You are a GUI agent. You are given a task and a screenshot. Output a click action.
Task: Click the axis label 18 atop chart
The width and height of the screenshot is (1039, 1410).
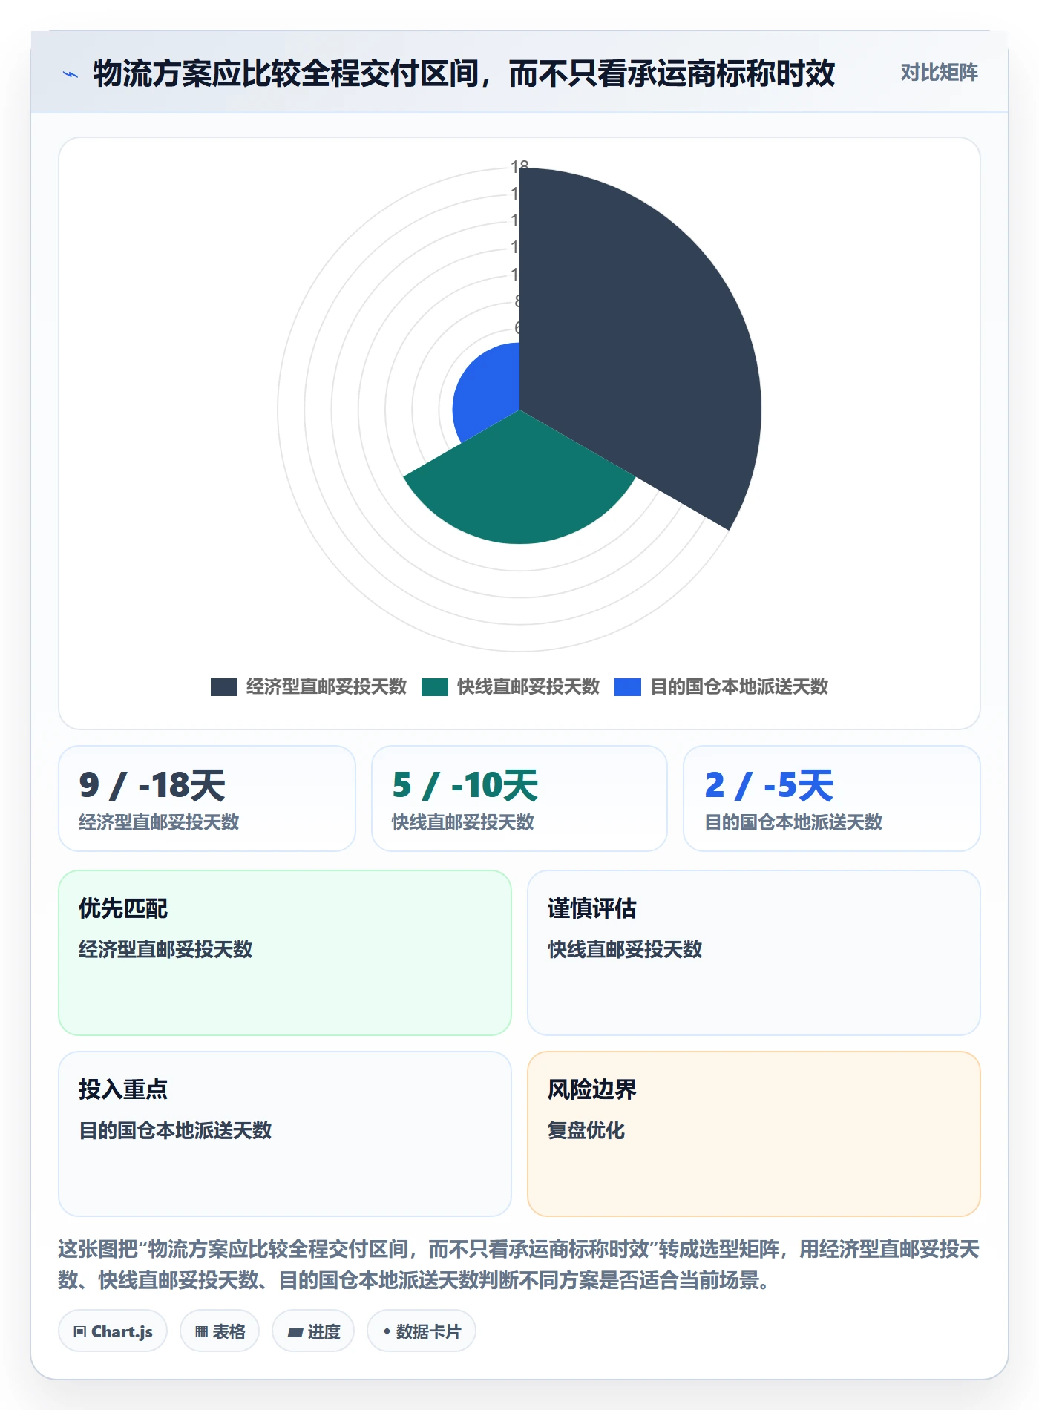point(519,166)
